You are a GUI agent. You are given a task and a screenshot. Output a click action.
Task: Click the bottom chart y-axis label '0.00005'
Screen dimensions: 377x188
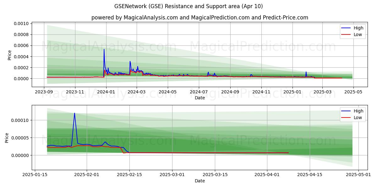[x=20, y=138]
